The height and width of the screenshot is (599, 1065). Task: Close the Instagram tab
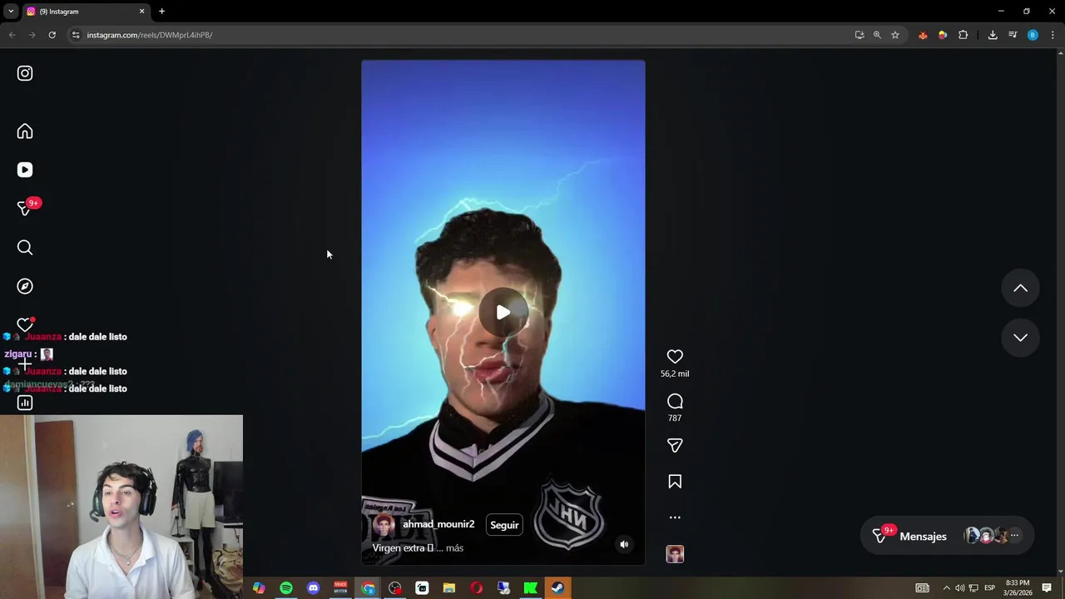coord(141,12)
